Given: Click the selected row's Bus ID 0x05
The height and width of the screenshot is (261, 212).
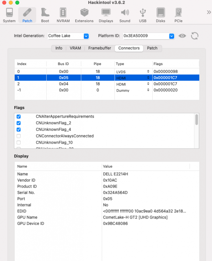Looking at the screenshot, I should [x=63, y=78].
